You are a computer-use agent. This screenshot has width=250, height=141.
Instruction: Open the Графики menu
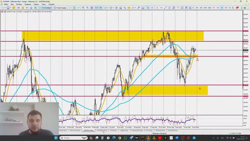(x=28, y=4)
